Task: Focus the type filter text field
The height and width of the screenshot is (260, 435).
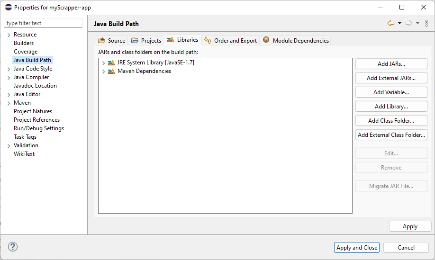Action: [43, 23]
